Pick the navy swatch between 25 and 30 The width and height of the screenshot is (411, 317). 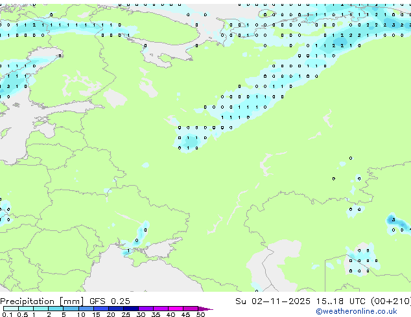(131, 309)
